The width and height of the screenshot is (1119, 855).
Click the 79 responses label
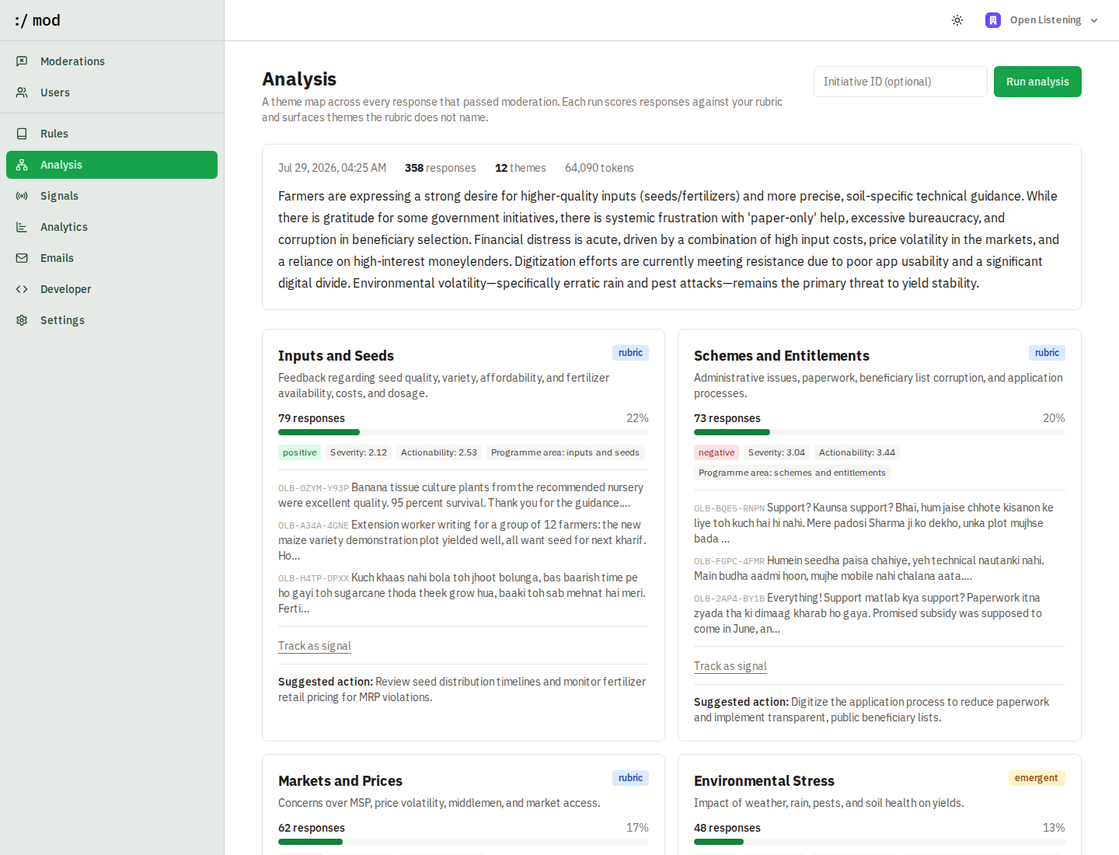point(312,418)
